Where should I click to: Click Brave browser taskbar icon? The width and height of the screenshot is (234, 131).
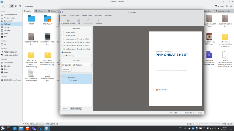coord(27,128)
